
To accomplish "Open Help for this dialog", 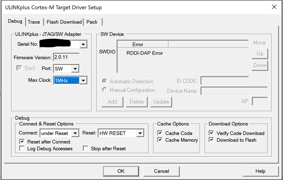I will click(x=260, y=171).
